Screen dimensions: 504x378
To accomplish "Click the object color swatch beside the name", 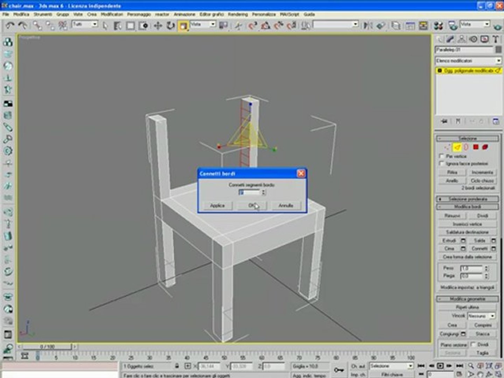I will click(498, 50).
